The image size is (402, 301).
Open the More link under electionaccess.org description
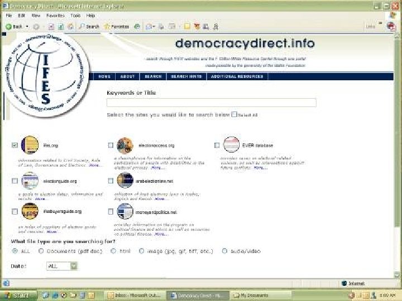[157, 168]
